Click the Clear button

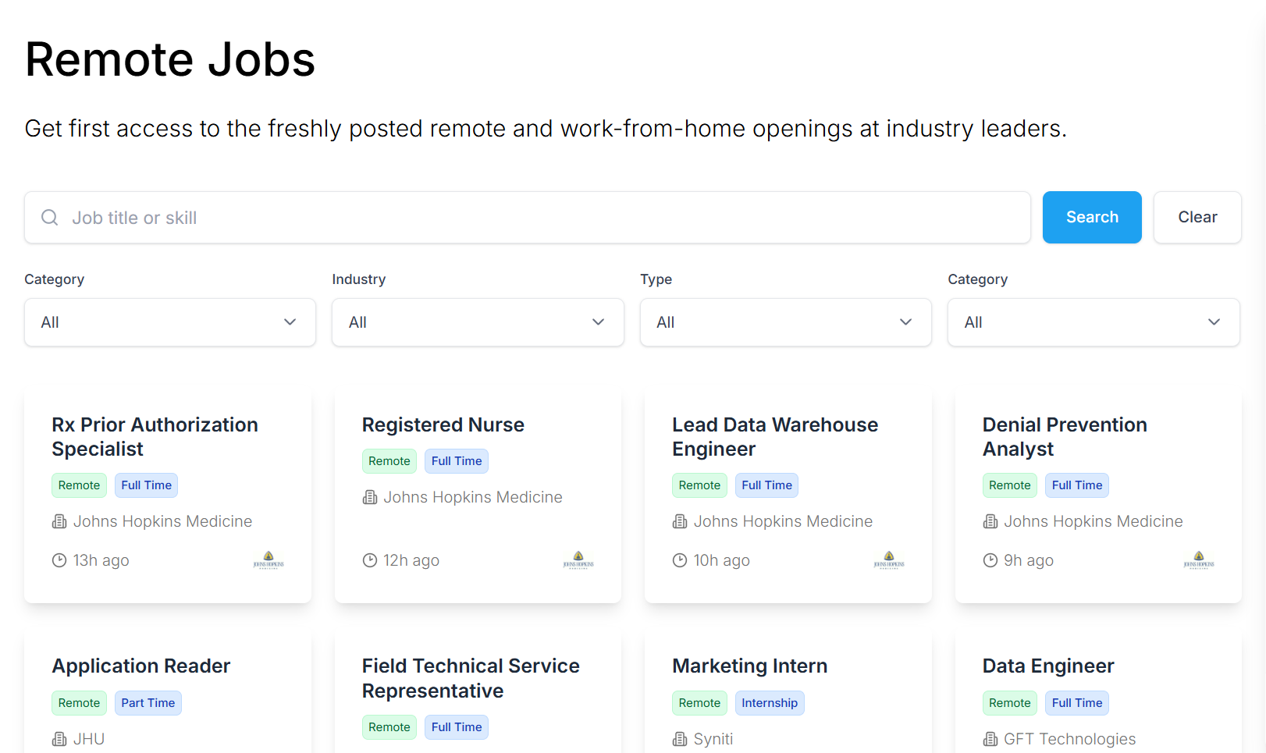[1197, 218]
